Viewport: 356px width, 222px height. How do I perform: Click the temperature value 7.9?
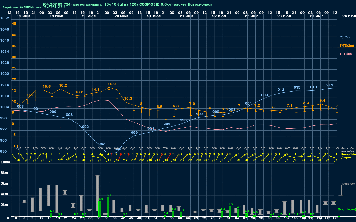click(192, 104)
